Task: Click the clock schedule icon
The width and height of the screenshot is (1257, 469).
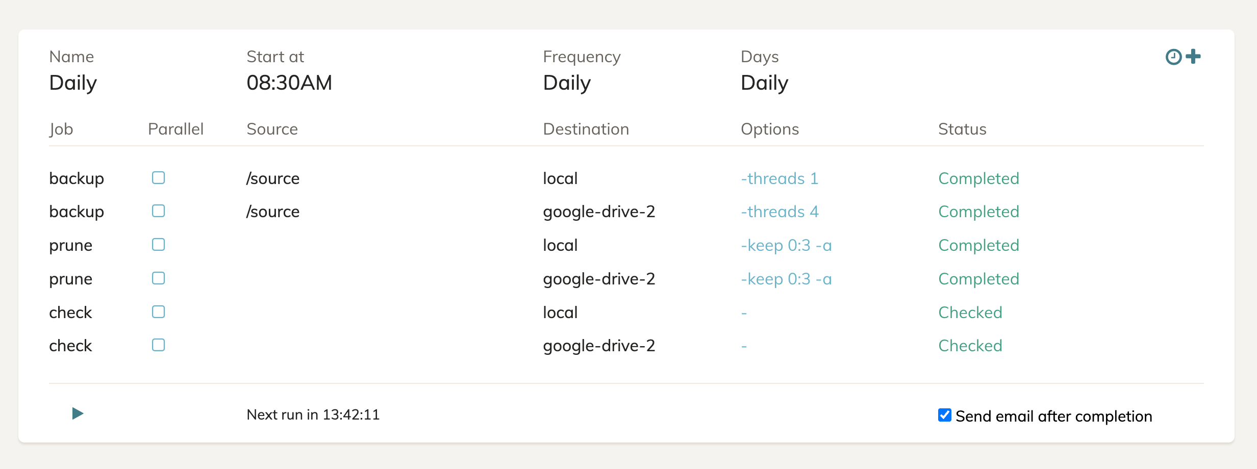Action: (1173, 57)
